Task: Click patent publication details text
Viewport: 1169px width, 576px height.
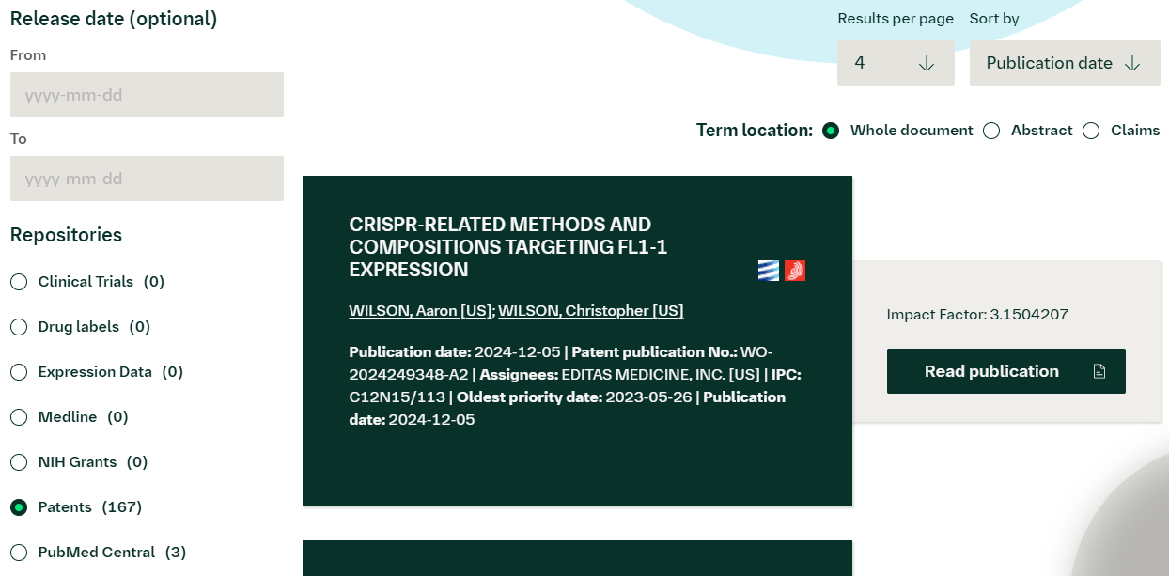Action: click(574, 386)
